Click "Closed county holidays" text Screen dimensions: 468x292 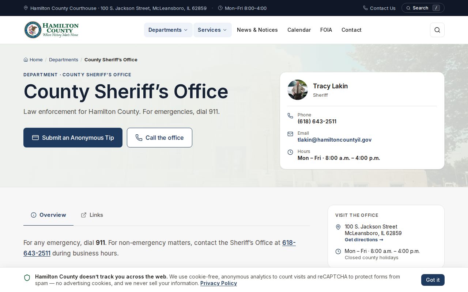pyautogui.click(x=371, y=258)
